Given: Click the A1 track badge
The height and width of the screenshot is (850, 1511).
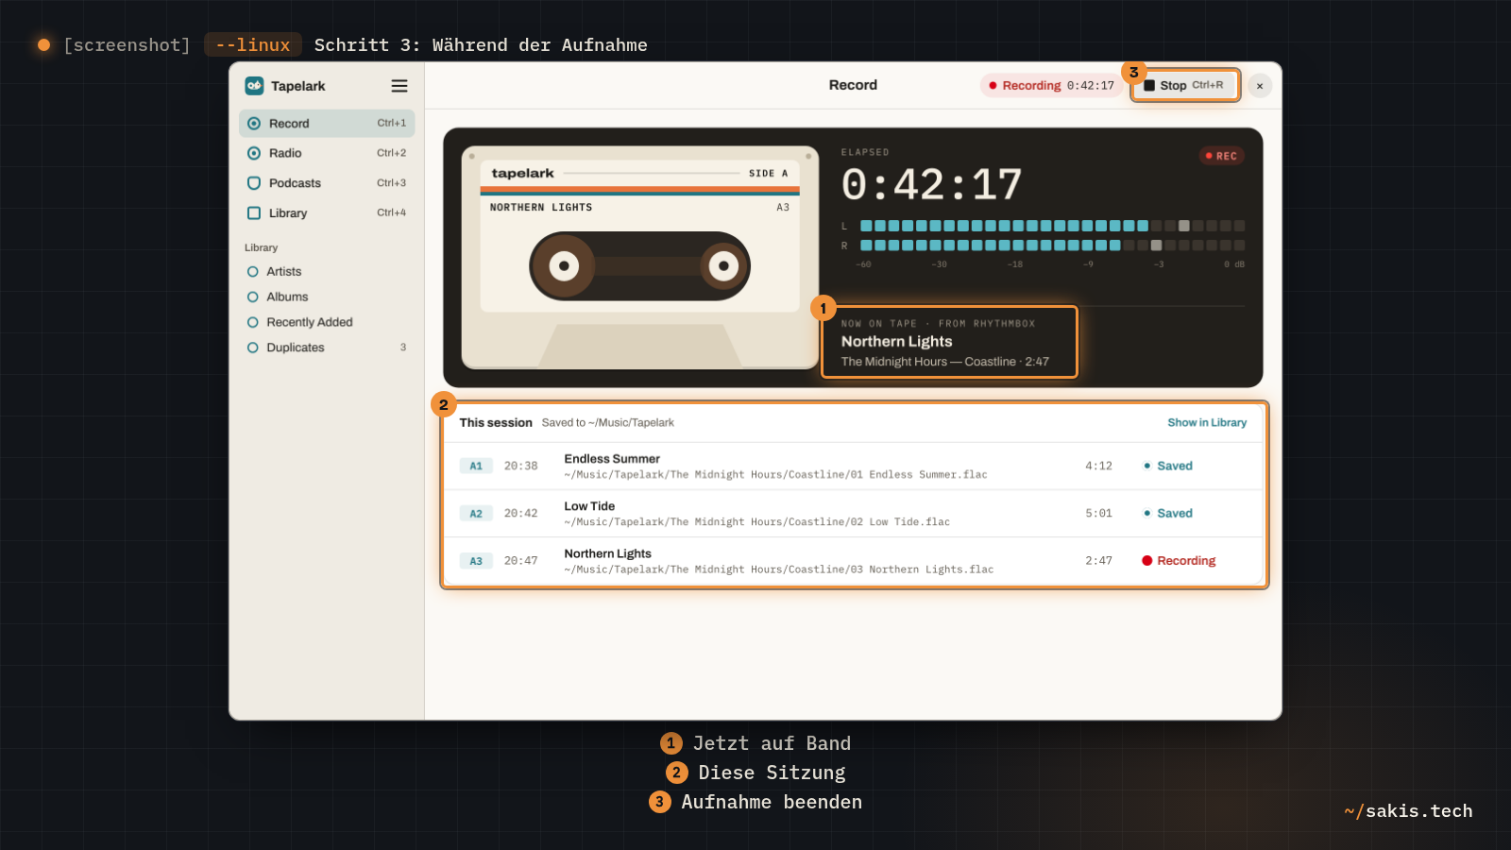Looking at the screenshot, I should point(476,467).
